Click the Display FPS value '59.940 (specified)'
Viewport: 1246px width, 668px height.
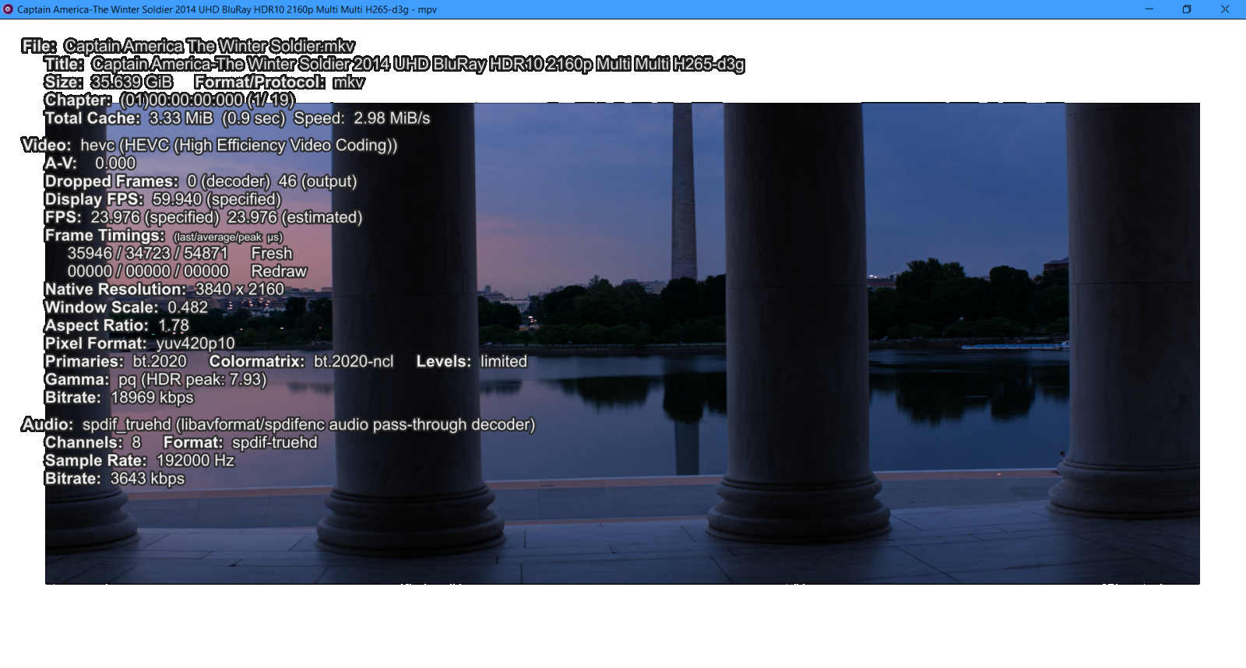[216, 199]
